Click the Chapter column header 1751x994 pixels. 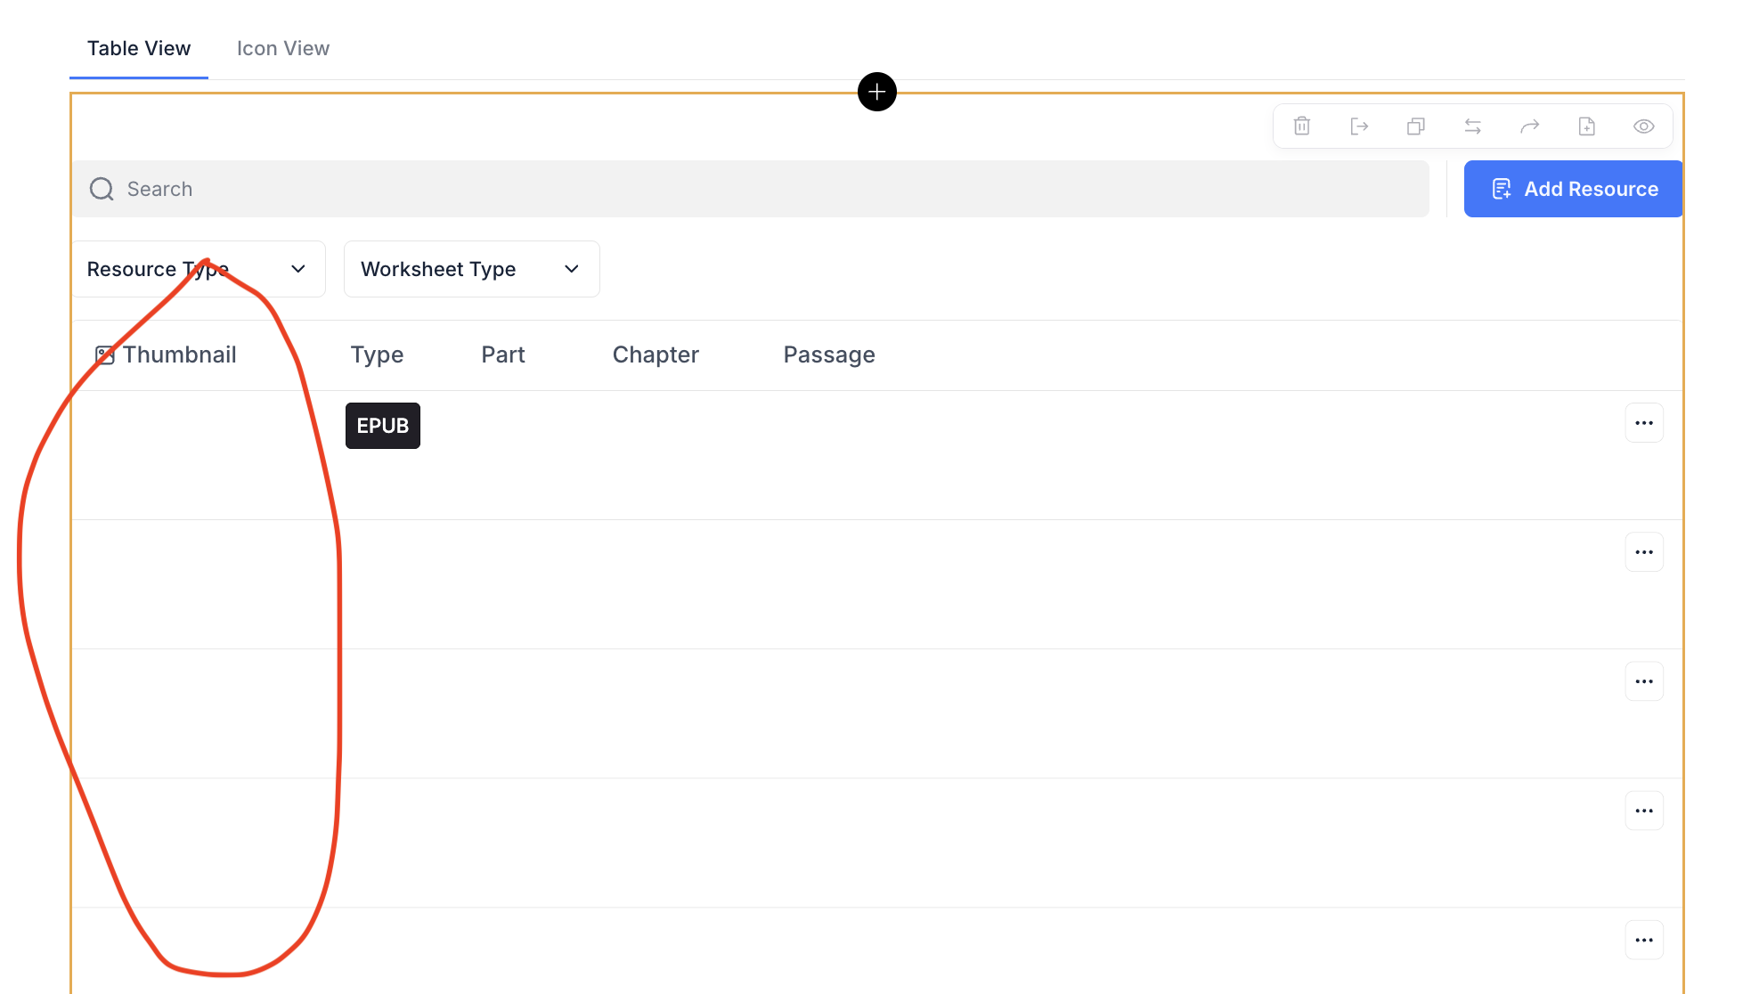click(x=655, y=354)
